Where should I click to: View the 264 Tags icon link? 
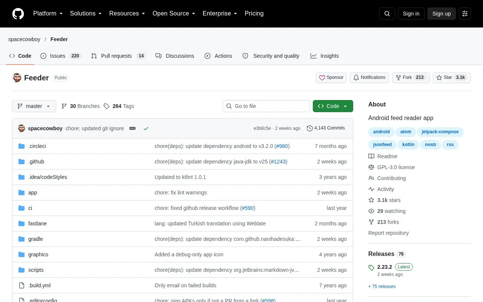pos(119,106)
